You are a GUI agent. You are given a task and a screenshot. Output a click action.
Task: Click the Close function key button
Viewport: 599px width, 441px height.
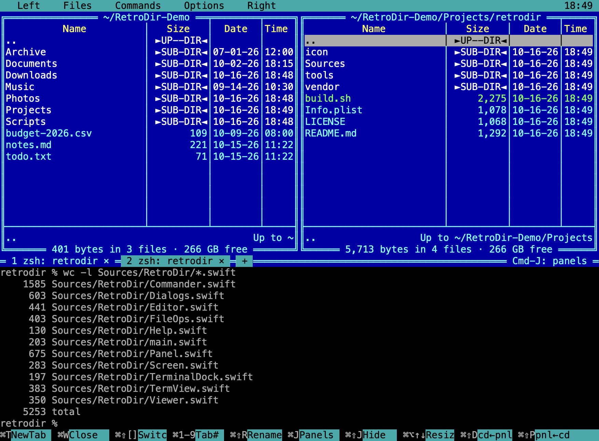tap(83, 435)
